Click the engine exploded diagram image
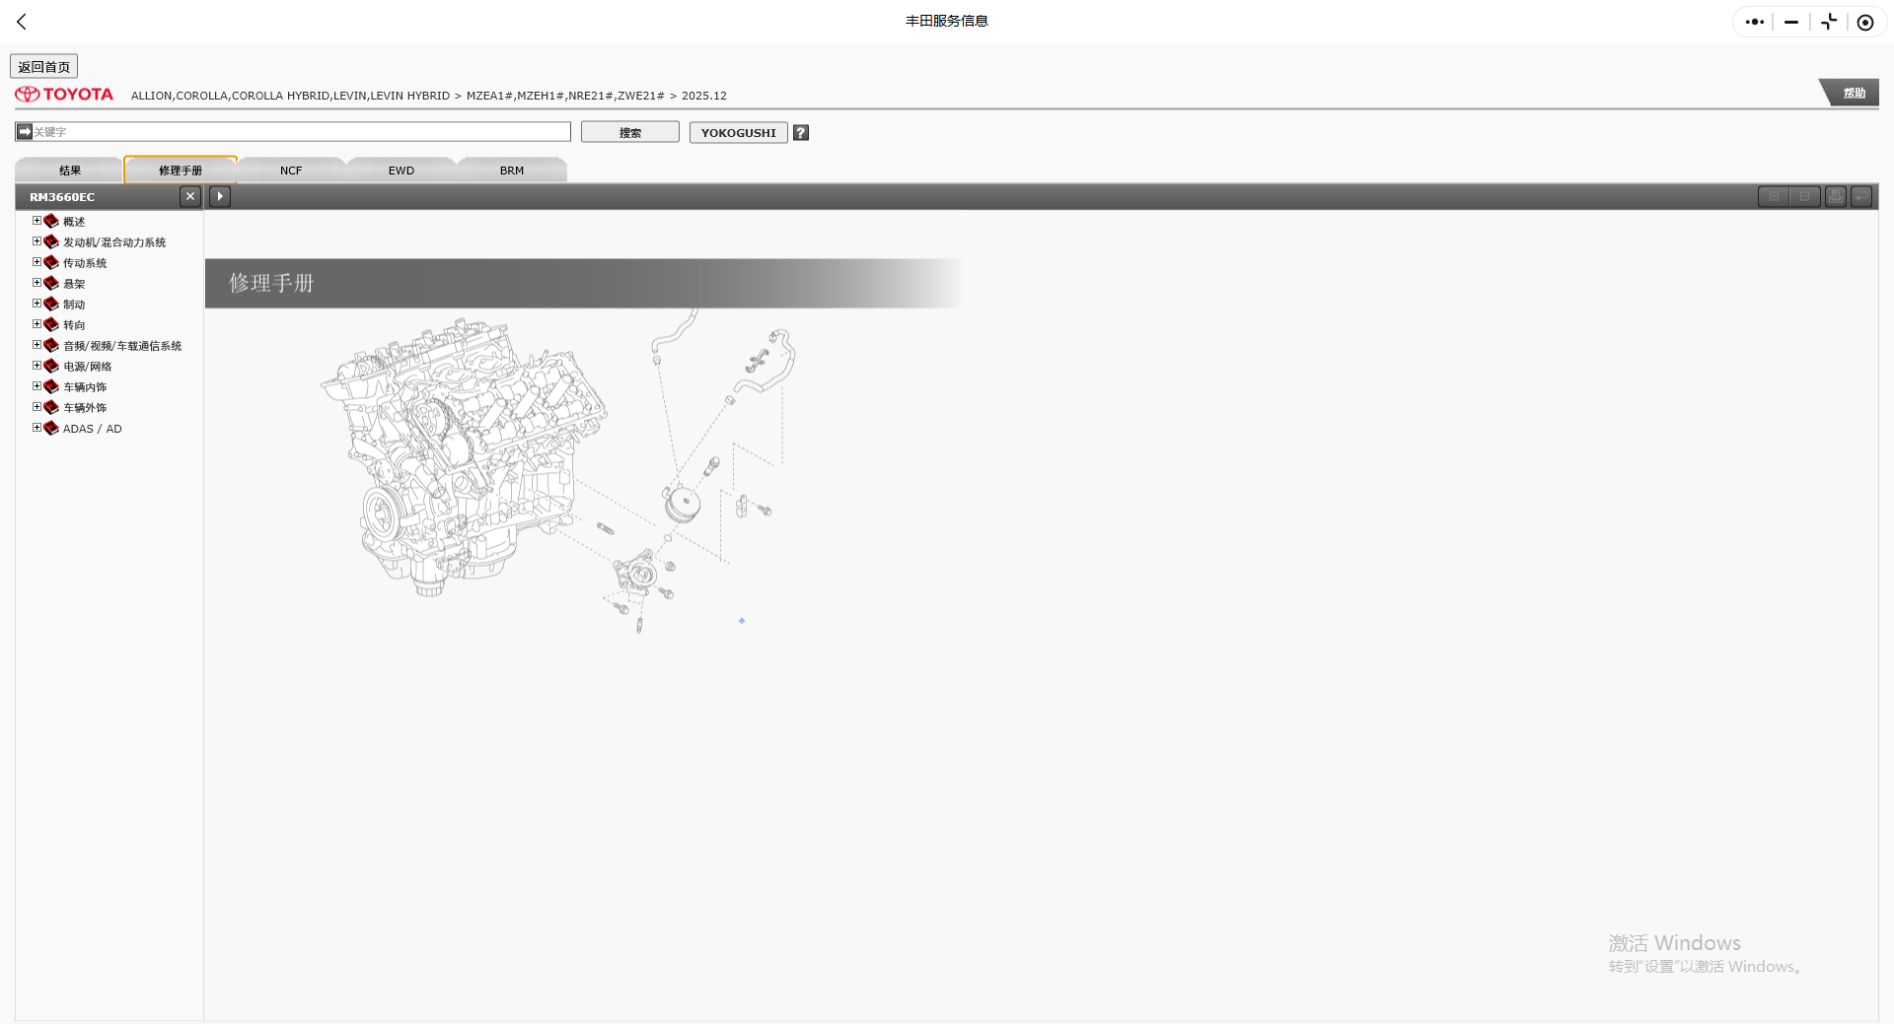The width and height of the screenshot is (1894, 1024). pyautogui.click(x=559, y=471)
